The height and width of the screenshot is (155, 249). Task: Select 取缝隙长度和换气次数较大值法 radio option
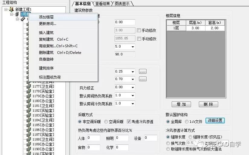click(168, 149)
